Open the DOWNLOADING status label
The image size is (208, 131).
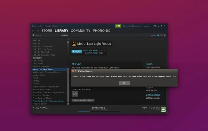pos(99,108)
